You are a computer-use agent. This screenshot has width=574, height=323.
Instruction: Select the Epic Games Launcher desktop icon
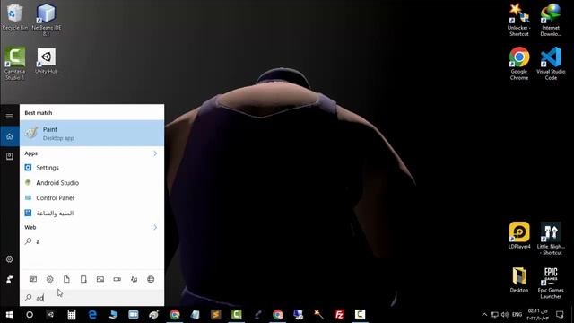click(551, 284)
